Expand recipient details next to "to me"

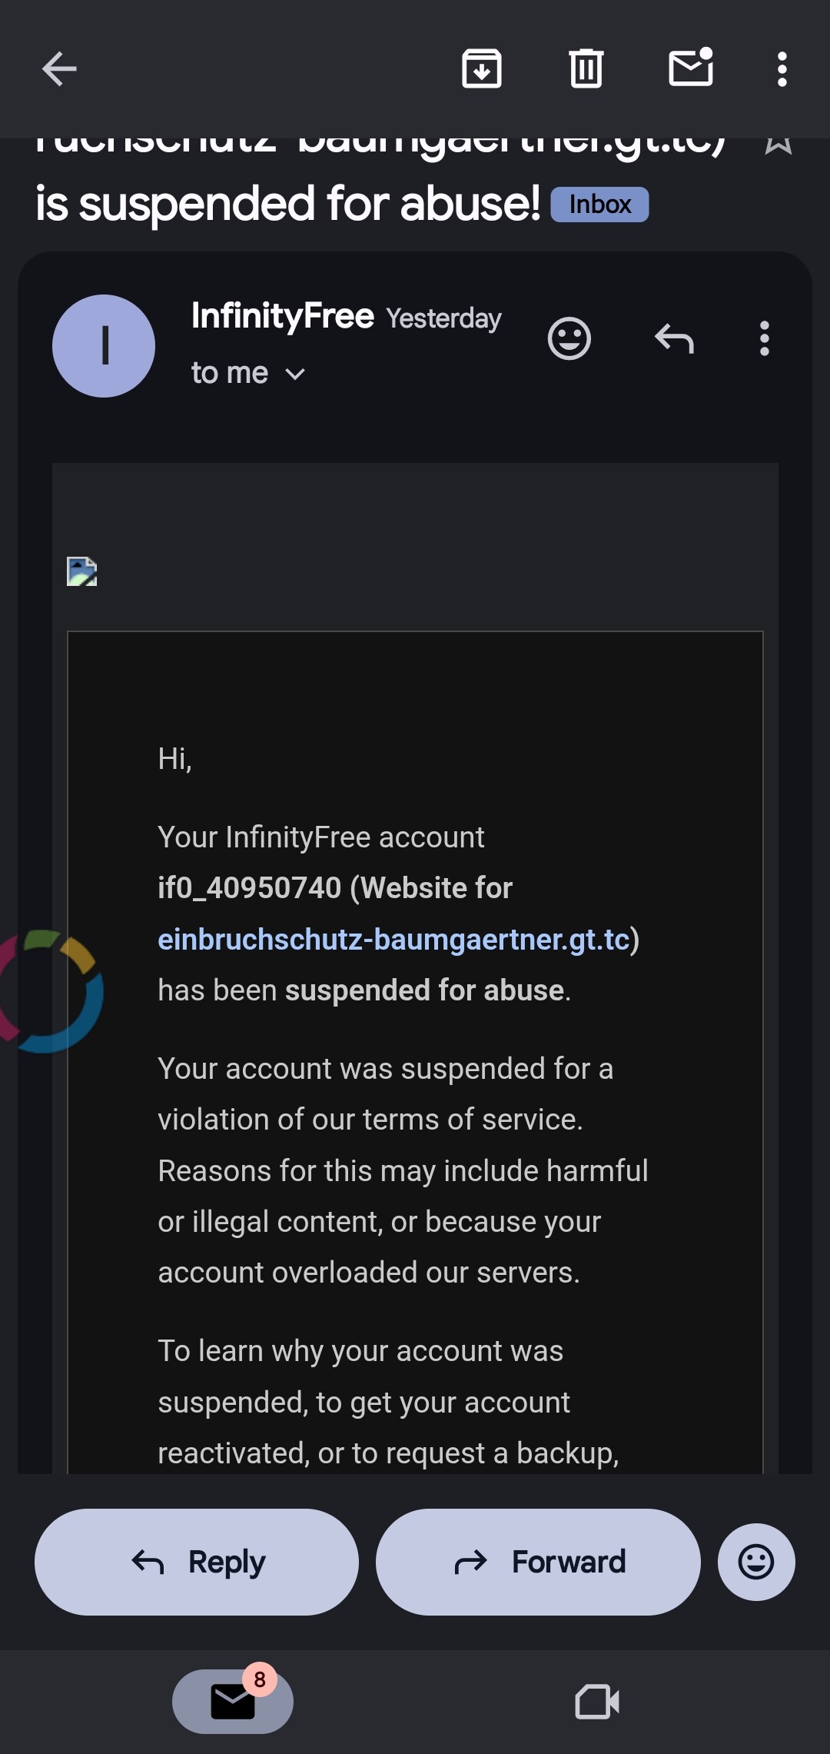tap(295, 374)
